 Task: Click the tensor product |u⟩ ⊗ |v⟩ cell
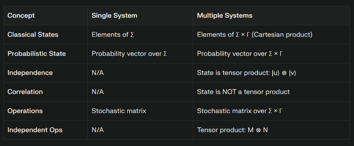(x=247, y=73)
